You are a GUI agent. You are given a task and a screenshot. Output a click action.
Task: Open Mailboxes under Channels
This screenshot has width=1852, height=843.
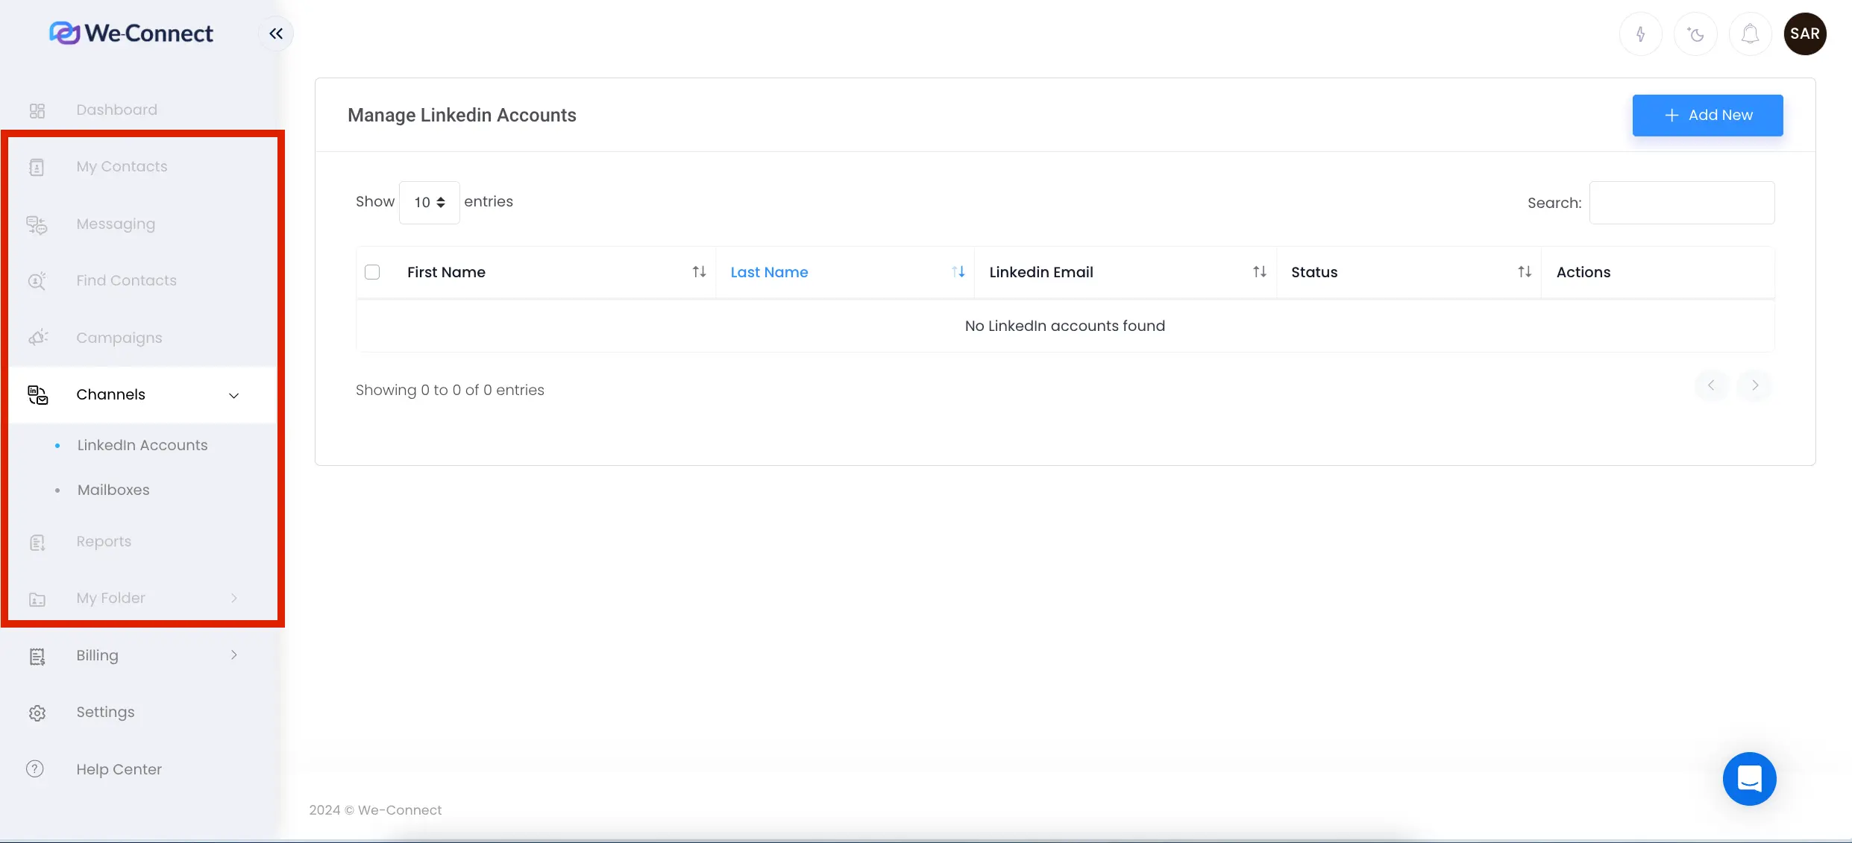tap(113, 490)
